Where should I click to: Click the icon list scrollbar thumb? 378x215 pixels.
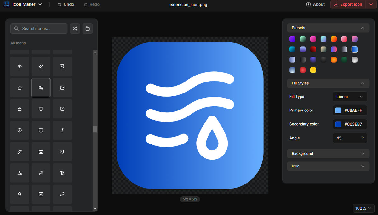coord(95,129)
